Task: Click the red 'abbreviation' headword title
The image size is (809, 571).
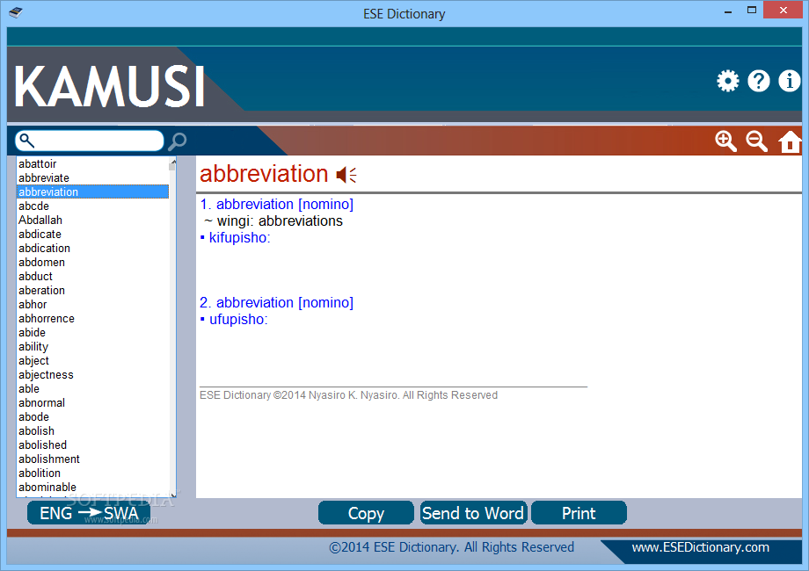Action: coord(264,174)
